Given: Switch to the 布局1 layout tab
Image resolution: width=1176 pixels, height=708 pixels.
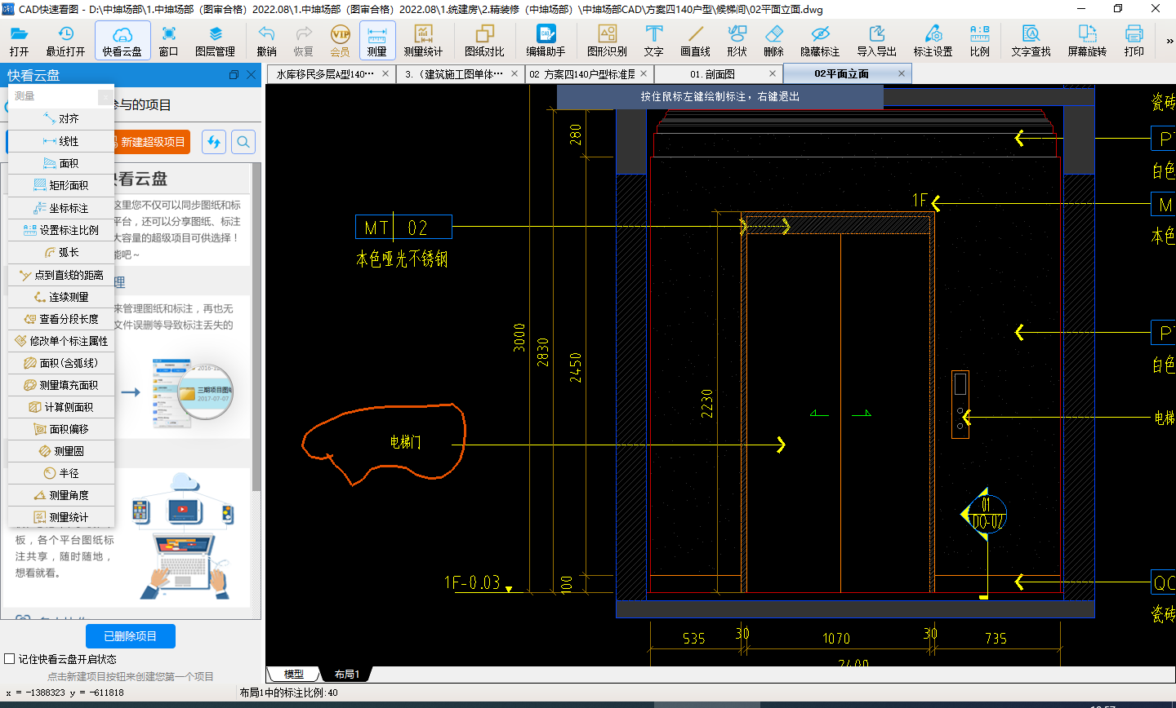Looking at the screenshot, I should [x=347, y=674].
